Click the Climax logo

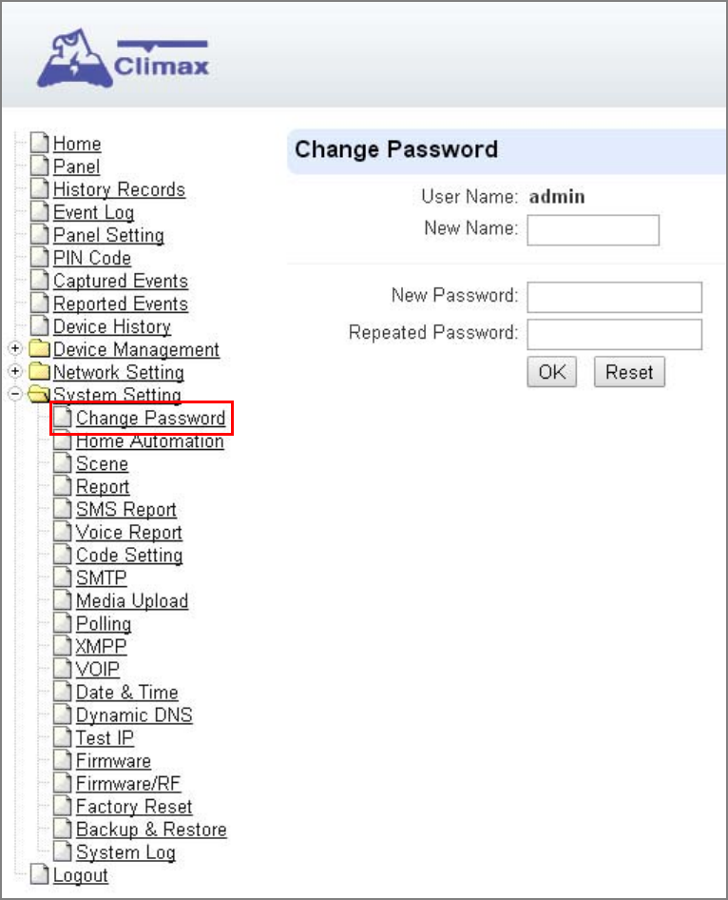point(124,59)
